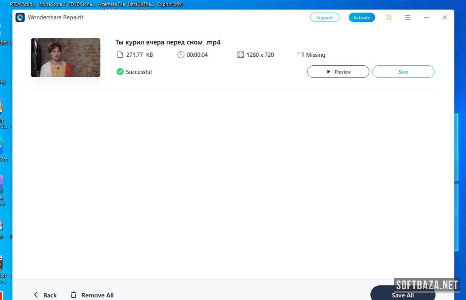Click the resolution icon by 1280 x 720
This screenshot has height=300, width=466.
(x=240, y=55)
